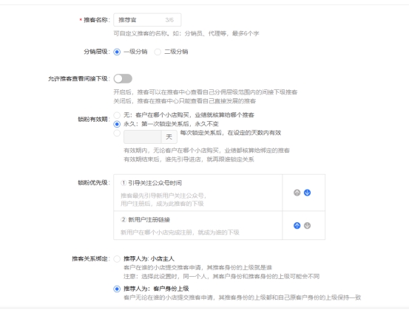This screenshot has height=310, width=409.
Task: Select 推荐人为: 客户身份上级 radio
Action: pyautogui.click(x=117, y=289)
